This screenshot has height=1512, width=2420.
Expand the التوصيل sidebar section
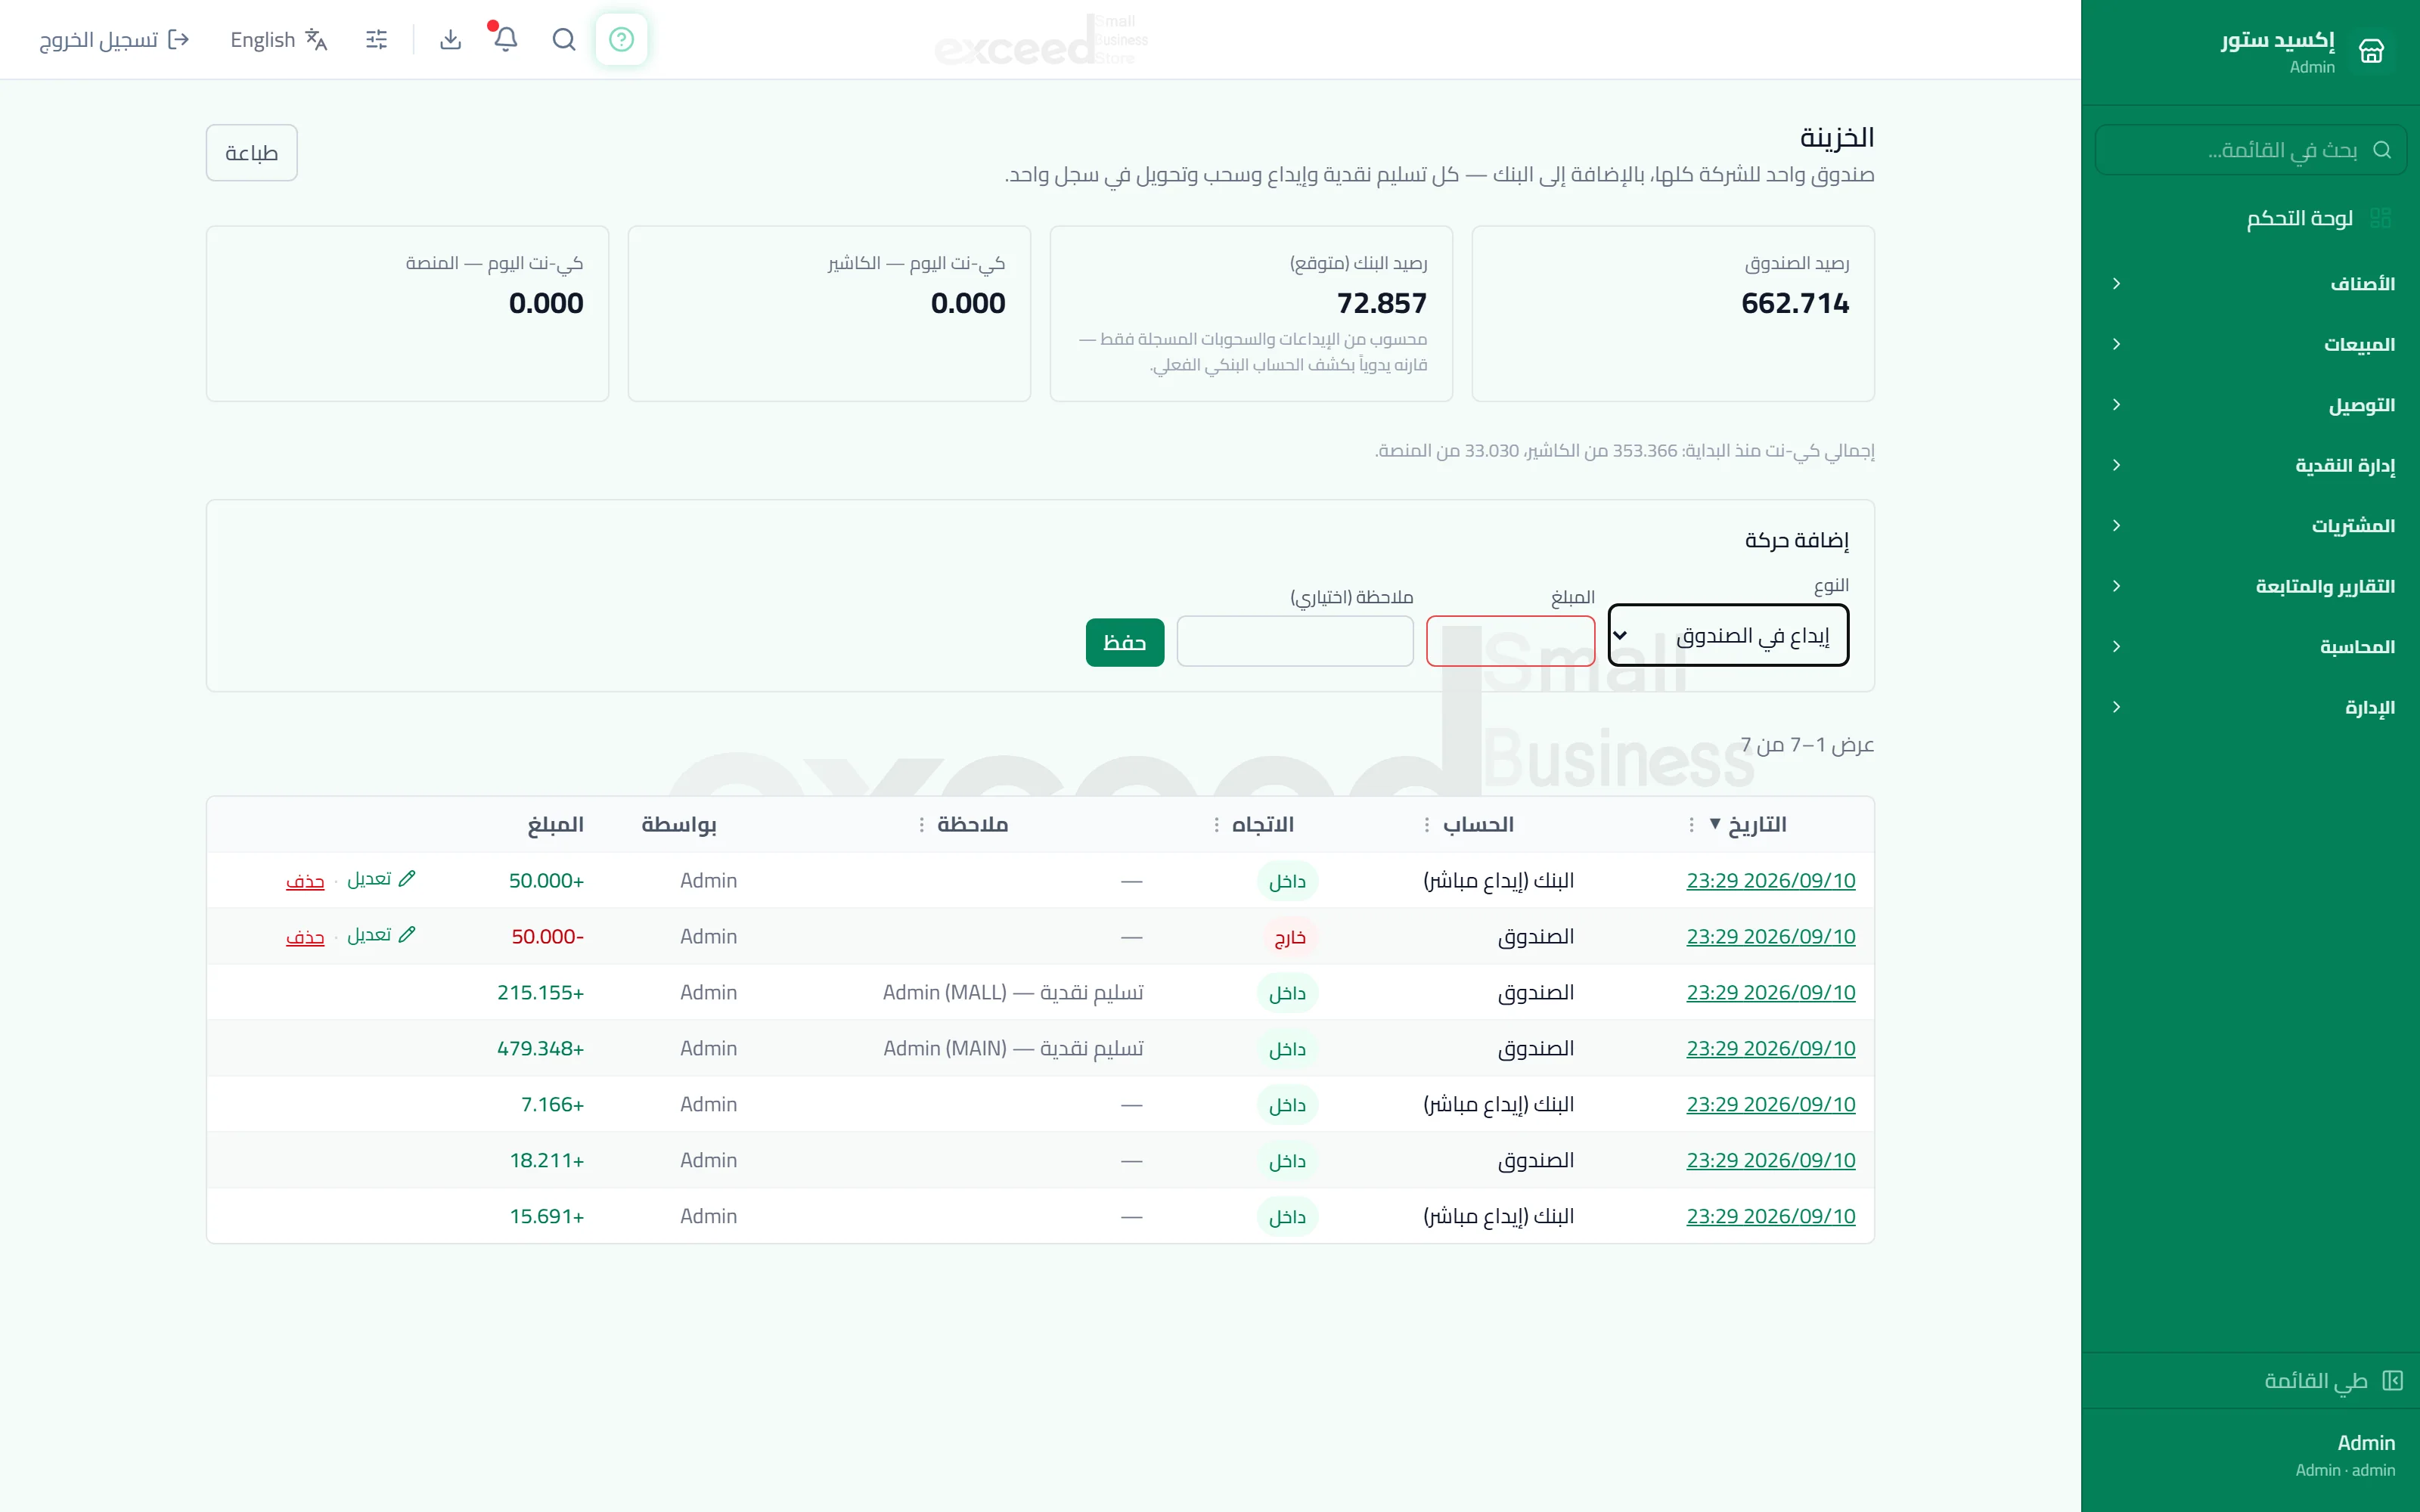coord(2250,405)
